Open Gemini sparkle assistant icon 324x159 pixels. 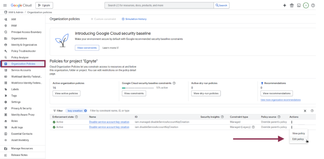[284, 6]
